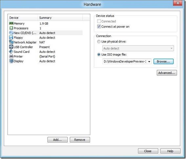Select the USB Controller row label

[23, 47]
